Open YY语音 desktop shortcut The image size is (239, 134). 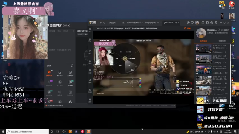coord(222,5)
